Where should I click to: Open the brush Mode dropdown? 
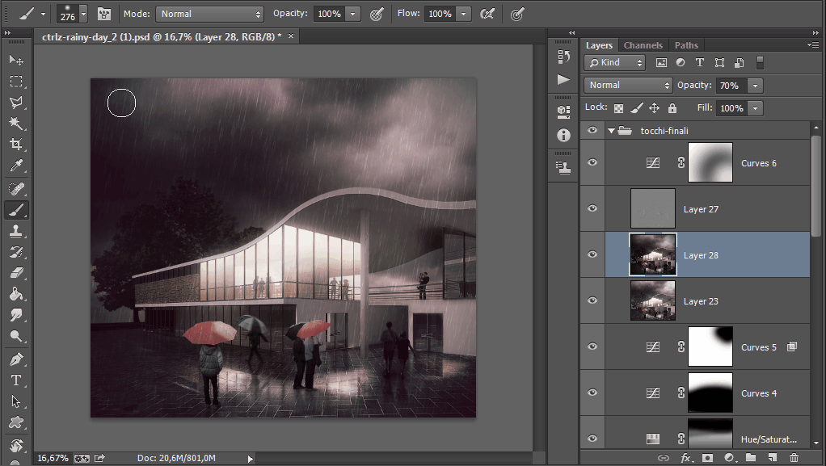coord(209,14)
